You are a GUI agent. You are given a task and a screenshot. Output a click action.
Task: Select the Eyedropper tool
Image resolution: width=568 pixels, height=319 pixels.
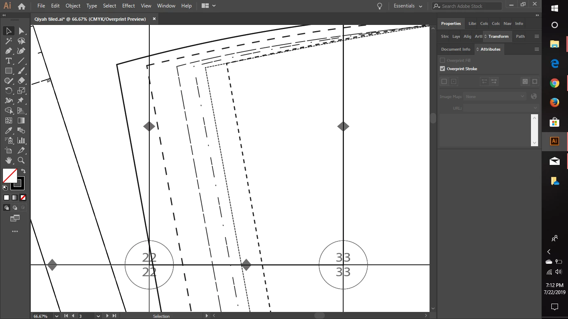click(8, 130)
